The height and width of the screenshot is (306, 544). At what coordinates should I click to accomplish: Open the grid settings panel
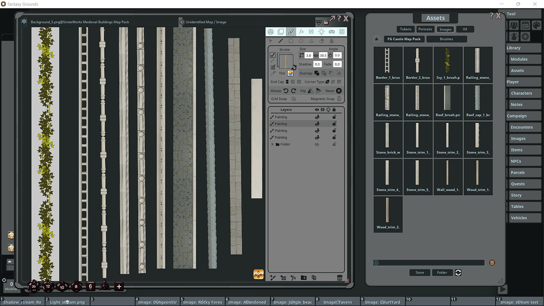coord(343,32)
